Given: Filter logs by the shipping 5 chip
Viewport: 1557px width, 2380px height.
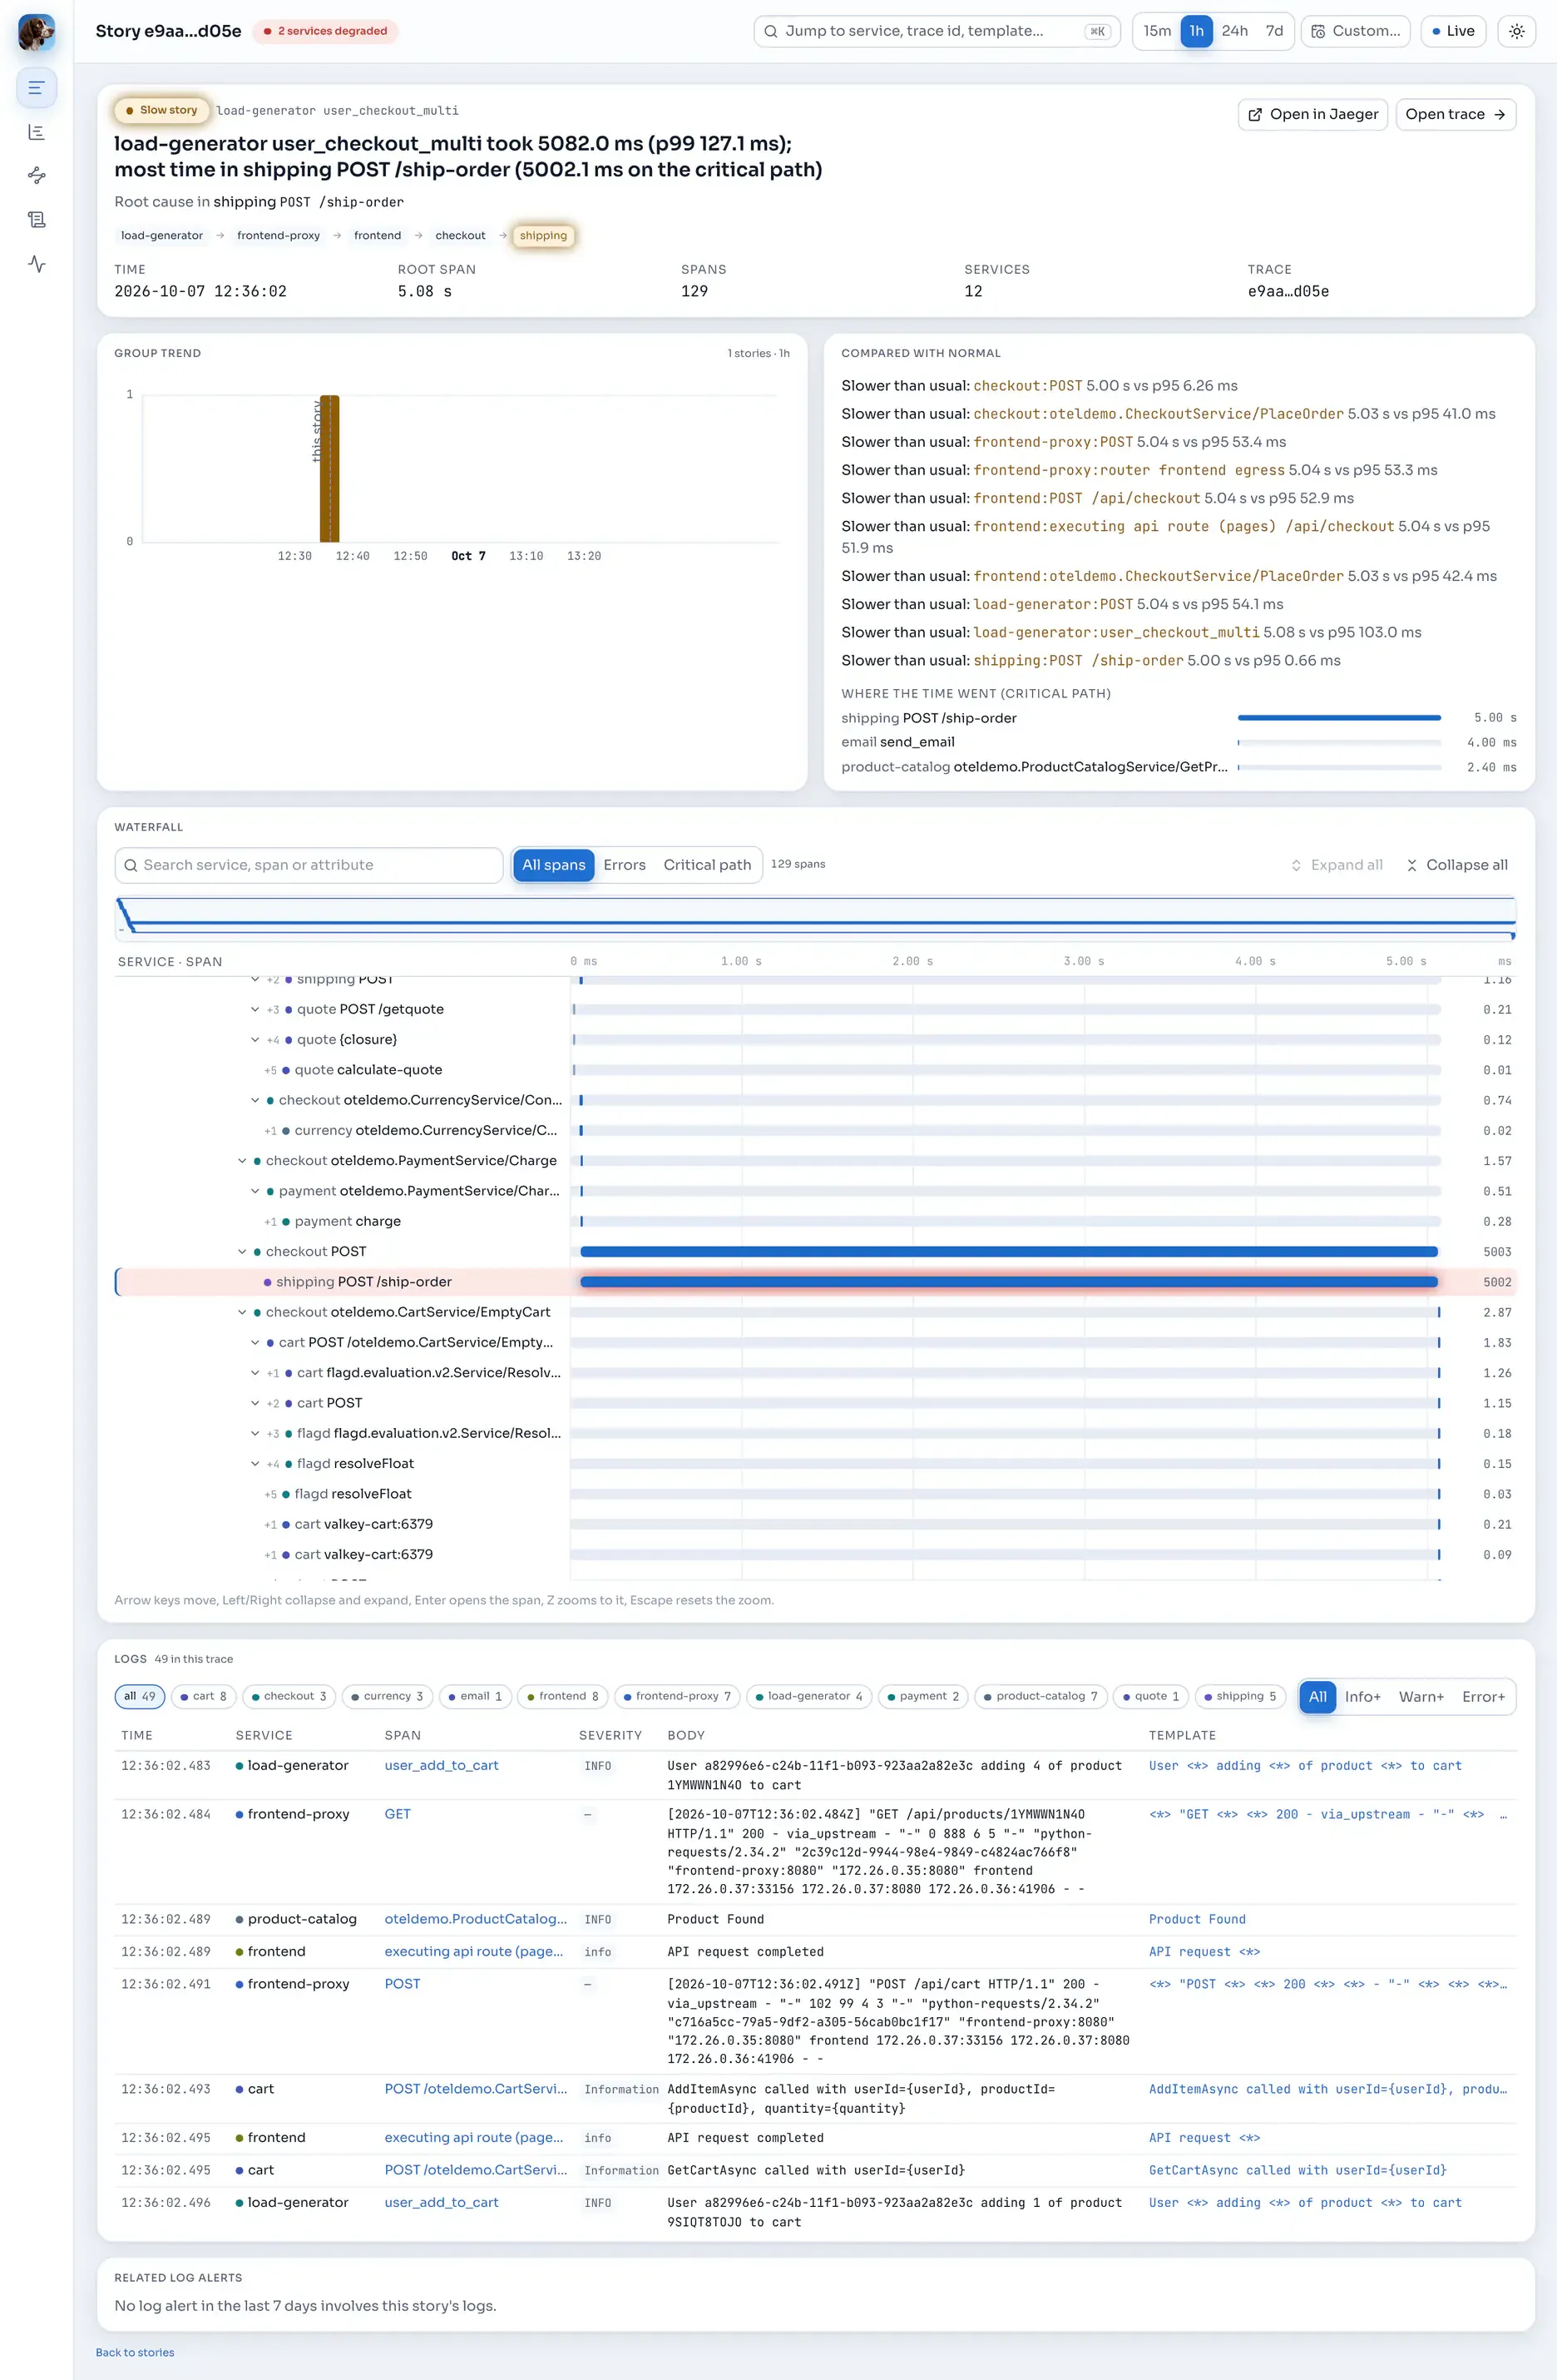Looking at the screenshot, I should point(1240,1696).
